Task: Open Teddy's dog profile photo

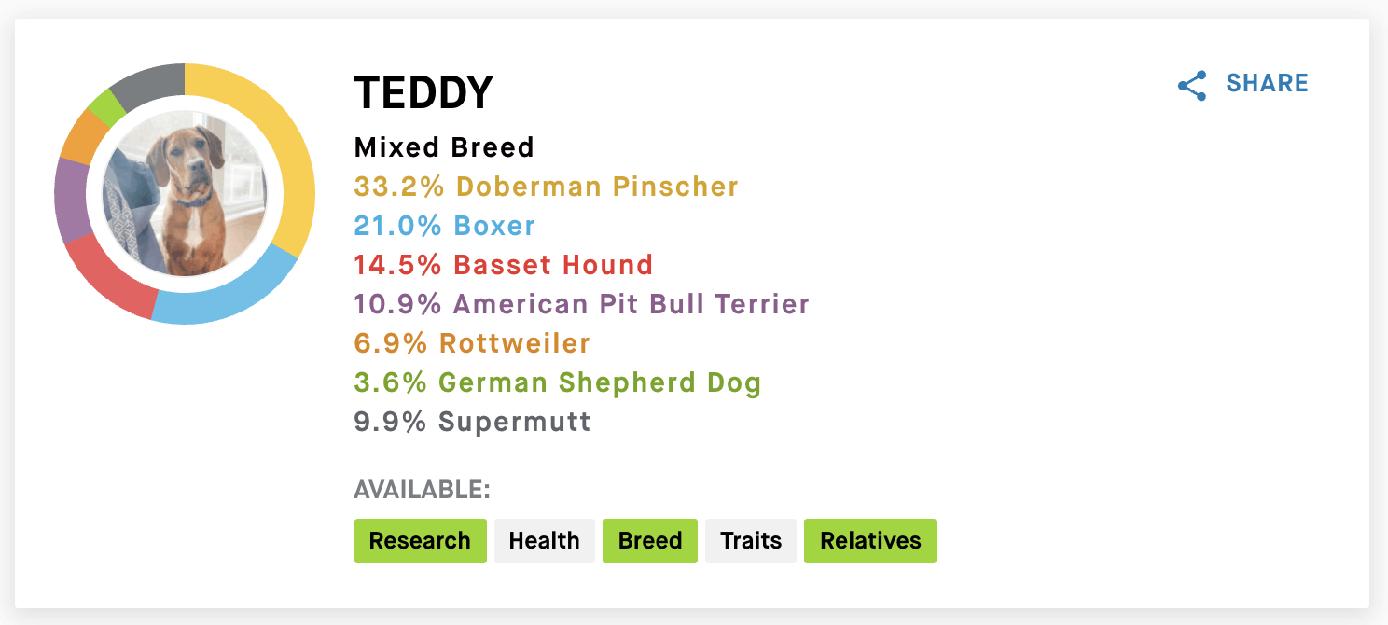Action: tap(185, 194)
